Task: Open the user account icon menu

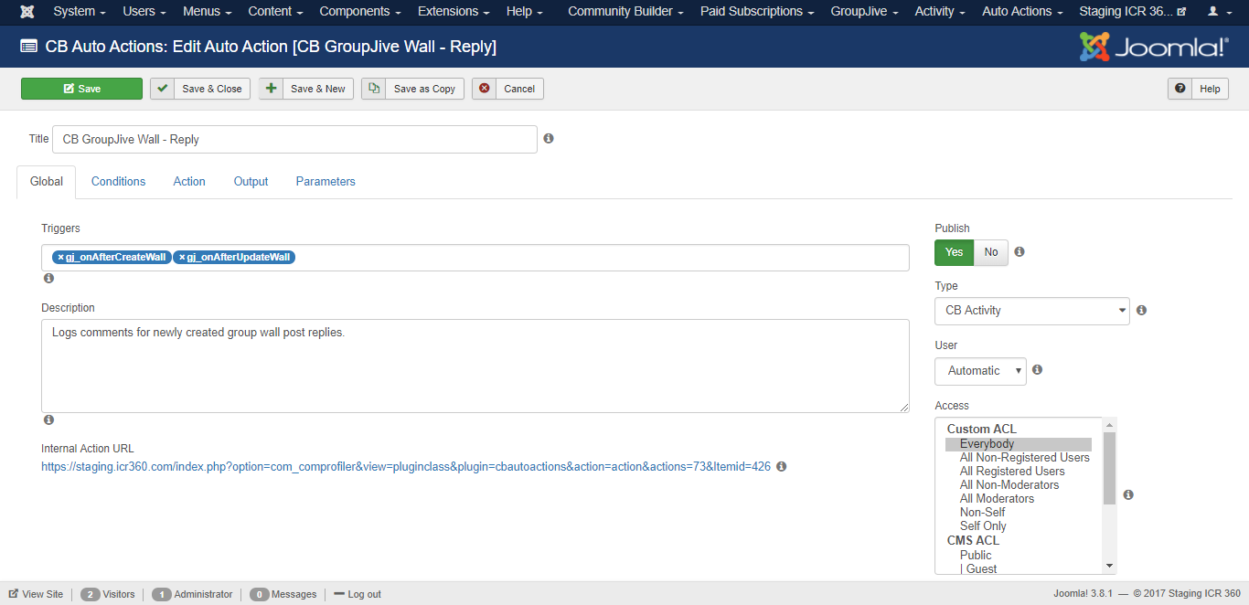Action: click(1218, 12)
